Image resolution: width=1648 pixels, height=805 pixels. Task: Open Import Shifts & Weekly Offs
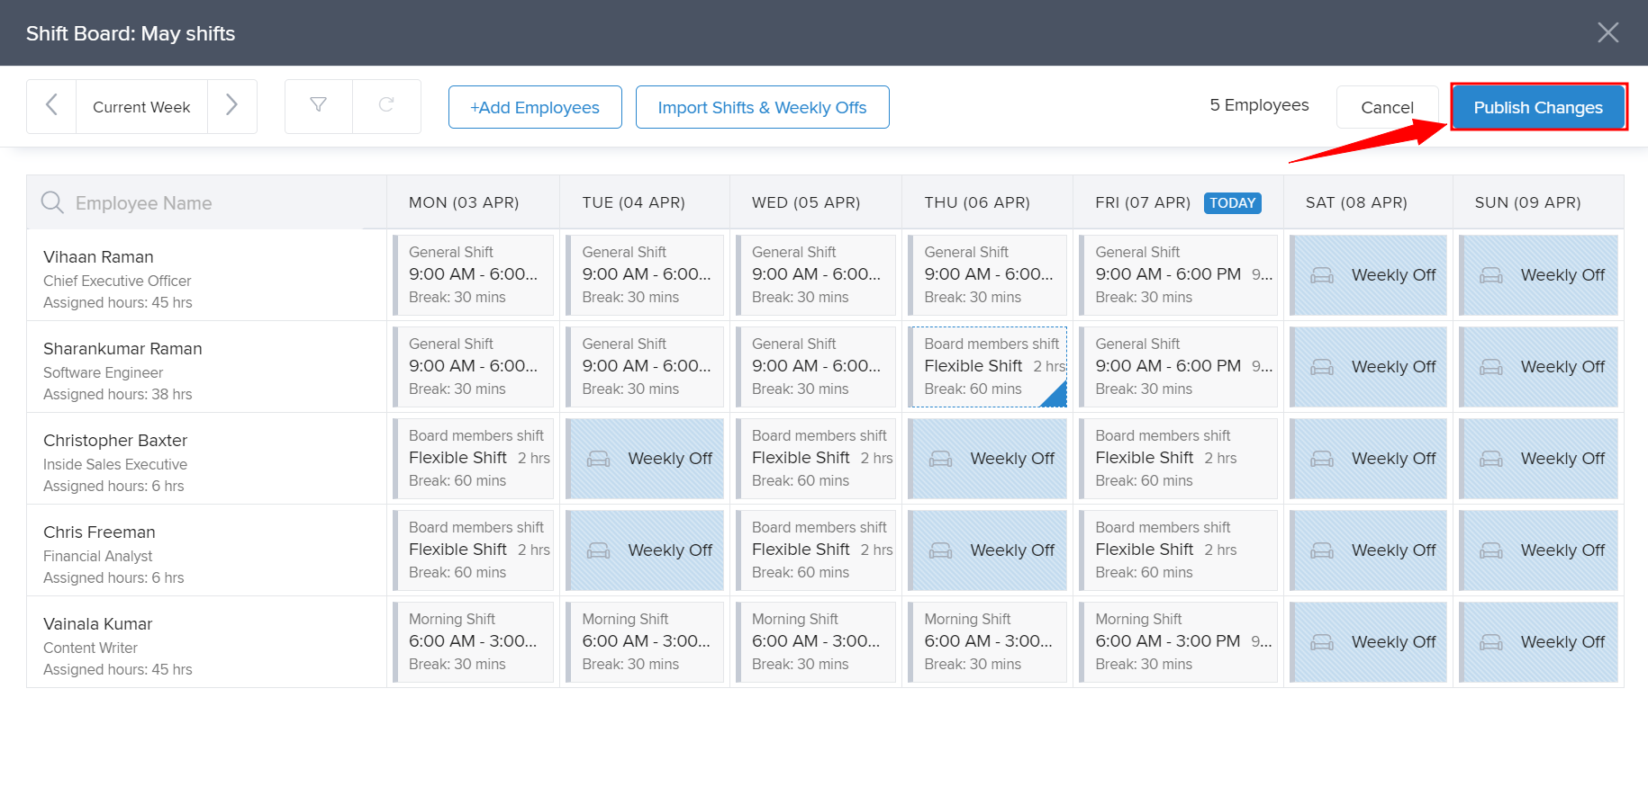[x=762, y=107]
